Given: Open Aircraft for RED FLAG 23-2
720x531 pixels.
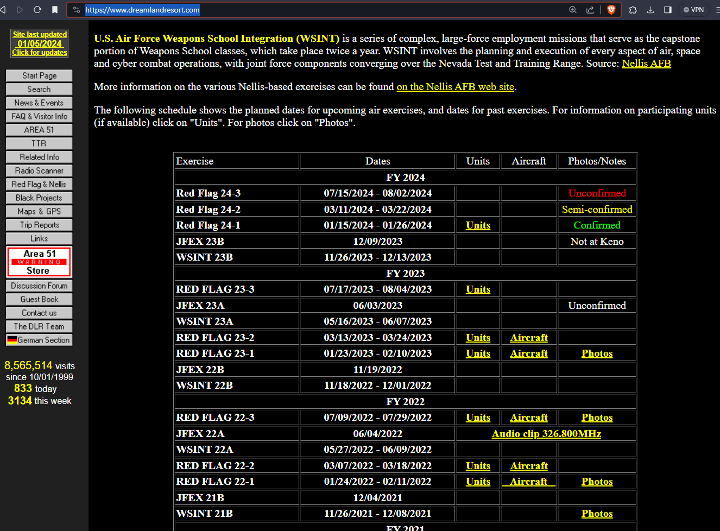Looking at the screenshot, I should [x=529, y=338].
